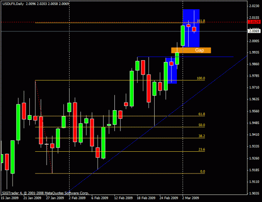Click the 1.9785 price scale value
262x202 pixels.
coord(254,76)
